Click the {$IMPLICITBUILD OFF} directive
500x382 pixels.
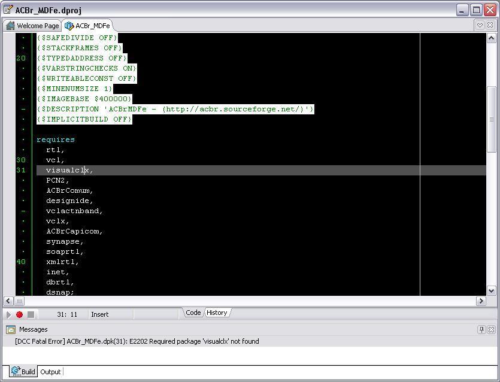[x=84, y=119]
